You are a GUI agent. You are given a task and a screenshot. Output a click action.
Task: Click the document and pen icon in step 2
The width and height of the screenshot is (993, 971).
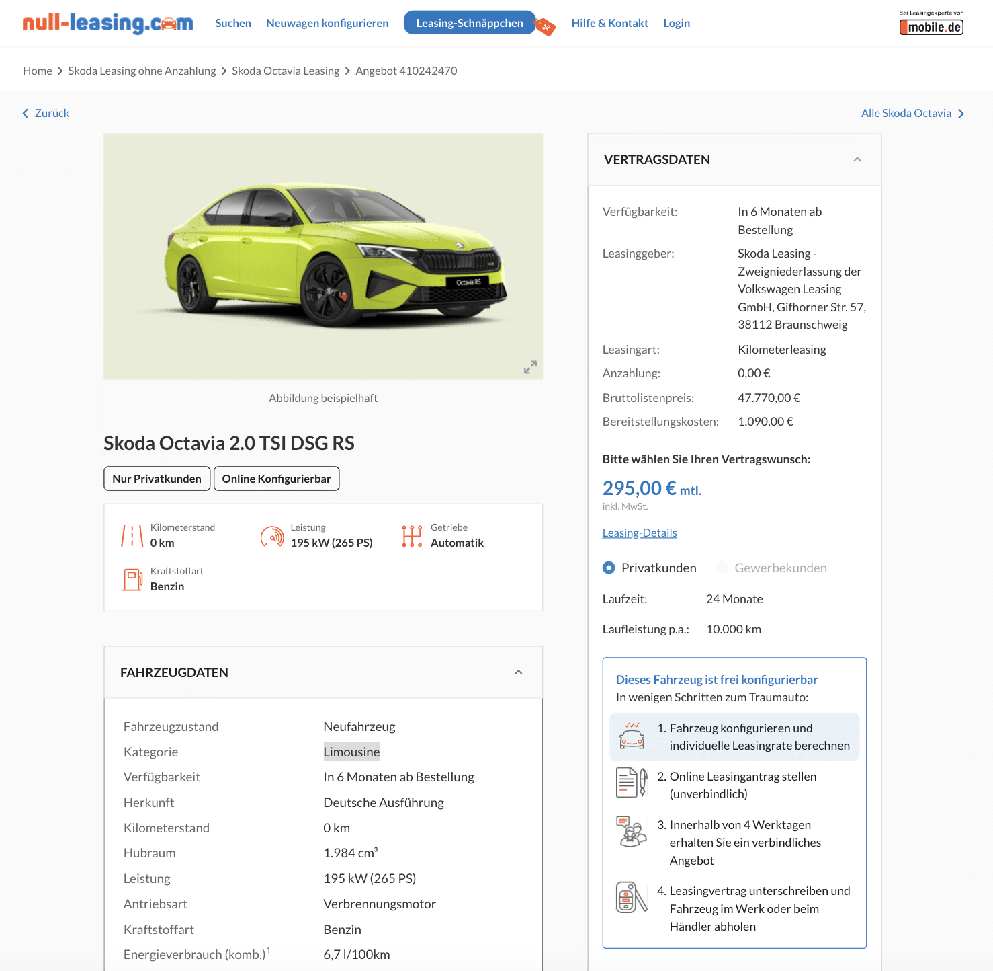pos(632,783)
